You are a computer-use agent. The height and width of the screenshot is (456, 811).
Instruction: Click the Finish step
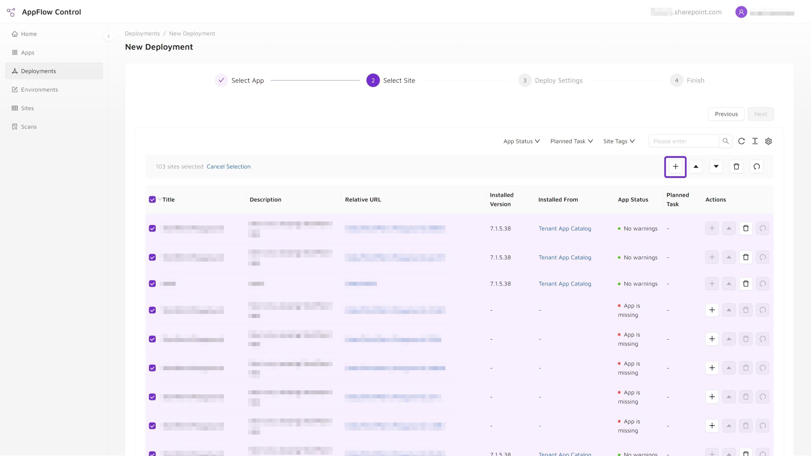coord(687,80)
